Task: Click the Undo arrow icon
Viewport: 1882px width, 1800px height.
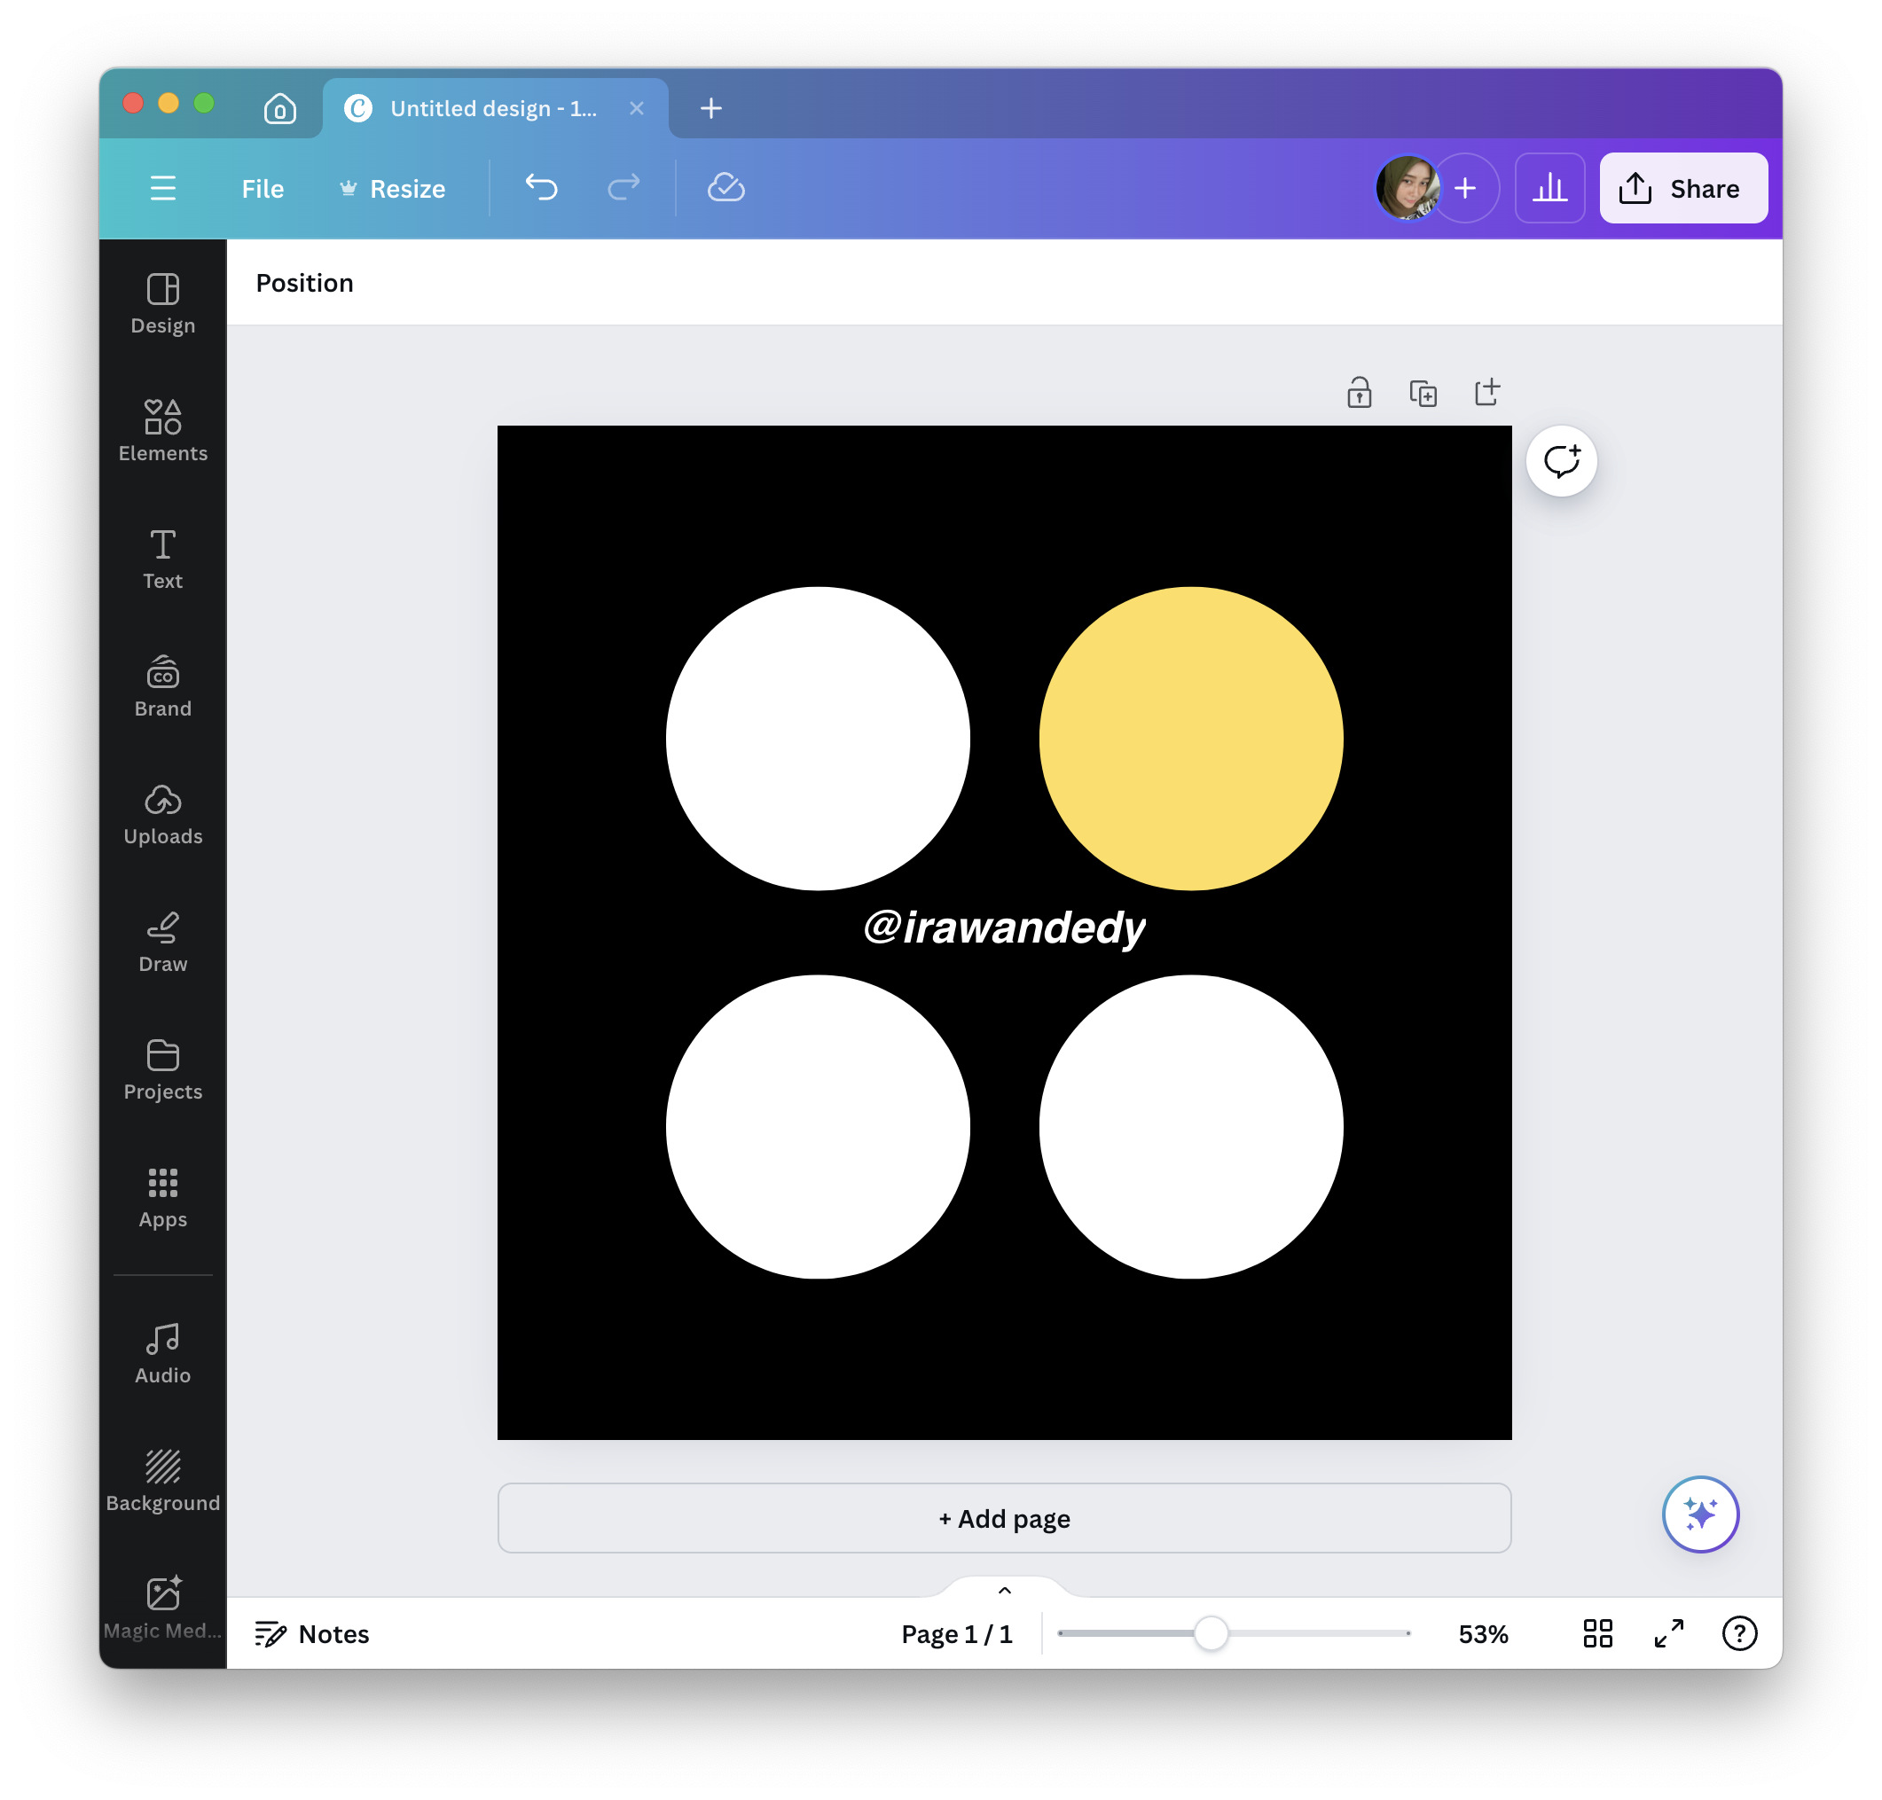Action: tap(541, 187)
